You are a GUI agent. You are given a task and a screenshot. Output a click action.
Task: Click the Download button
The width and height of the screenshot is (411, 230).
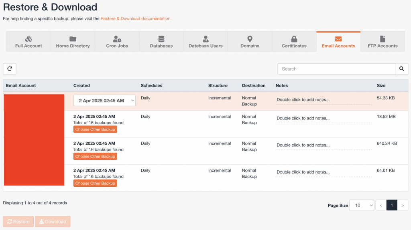pyautogui.click(x=53, y=222)
